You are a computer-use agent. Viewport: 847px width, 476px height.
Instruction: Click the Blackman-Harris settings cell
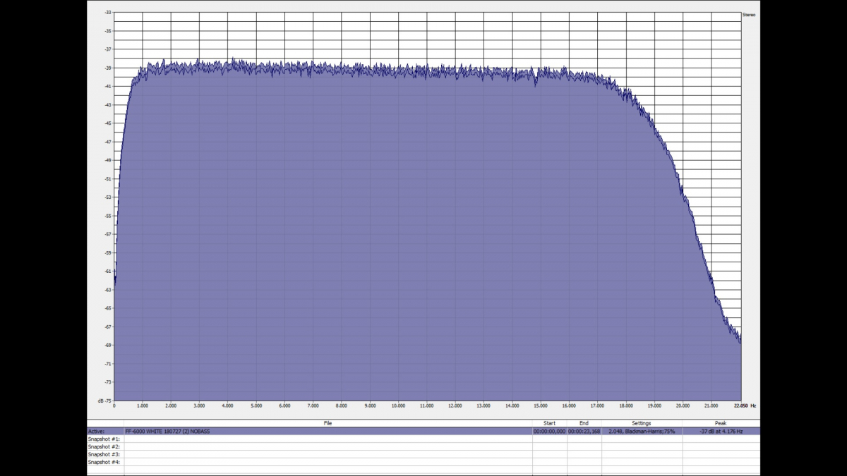[642, 431]
